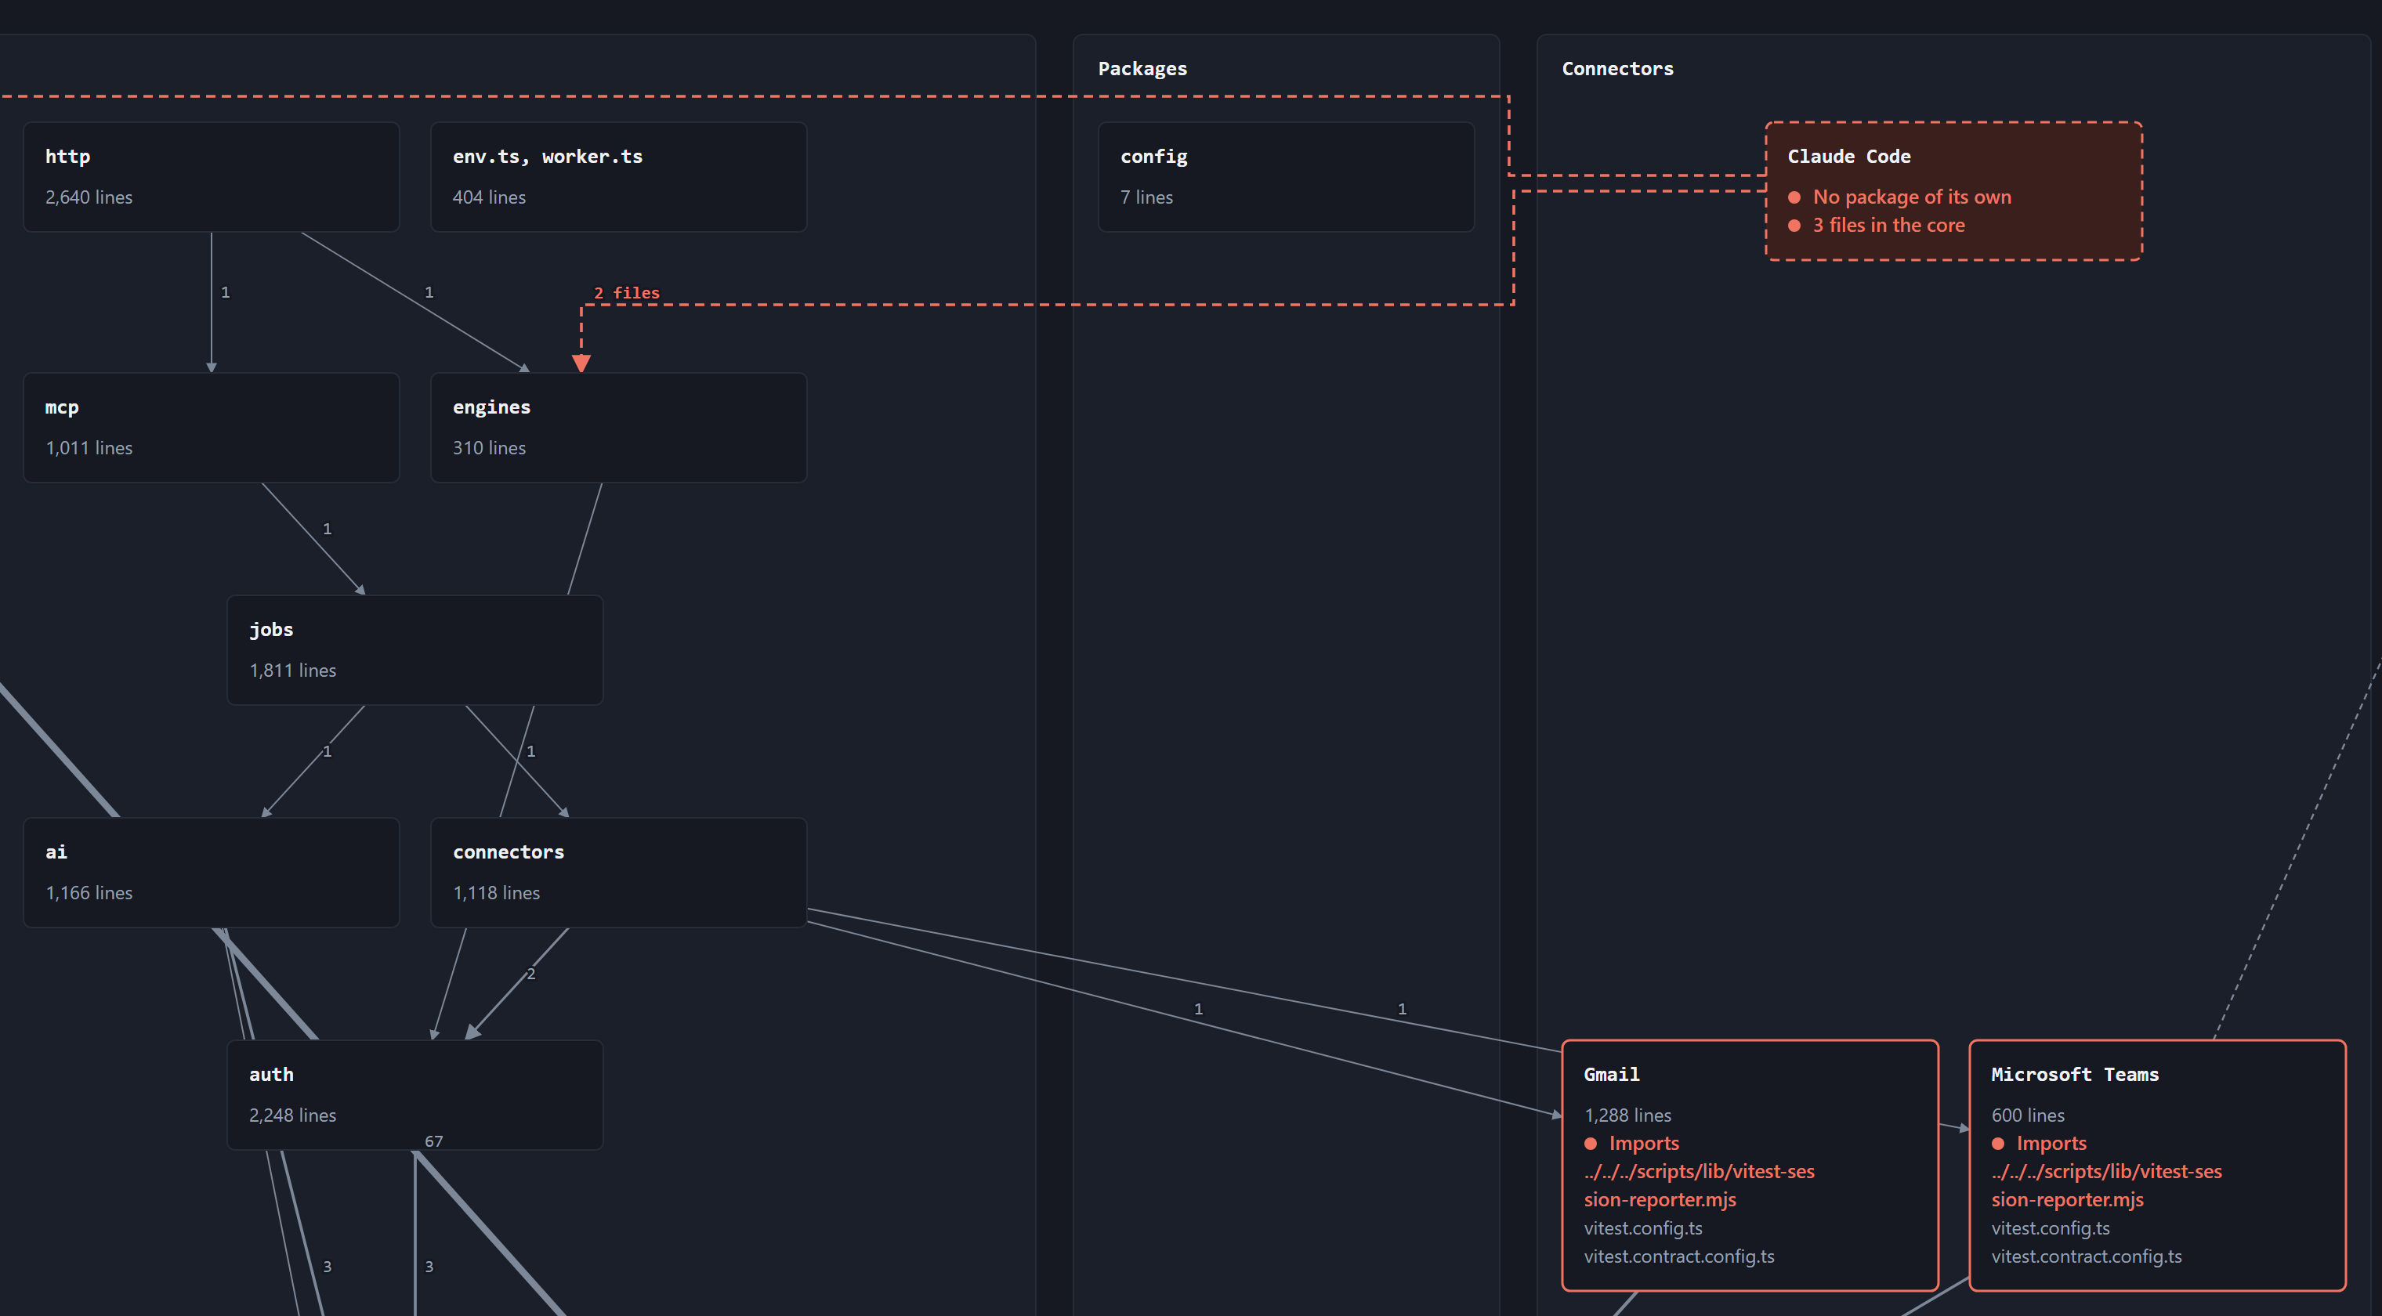Click the Packages group heading
The image size is (2382, 1316).
point(1142,68)
